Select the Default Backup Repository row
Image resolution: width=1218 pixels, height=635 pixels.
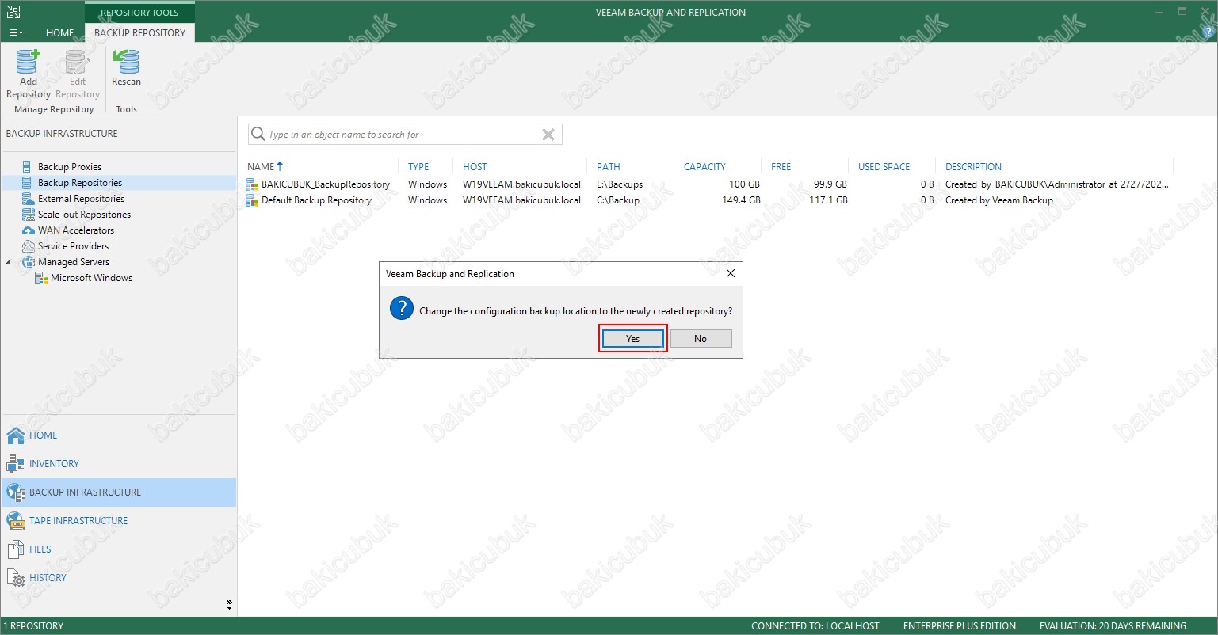coord(708,200)
